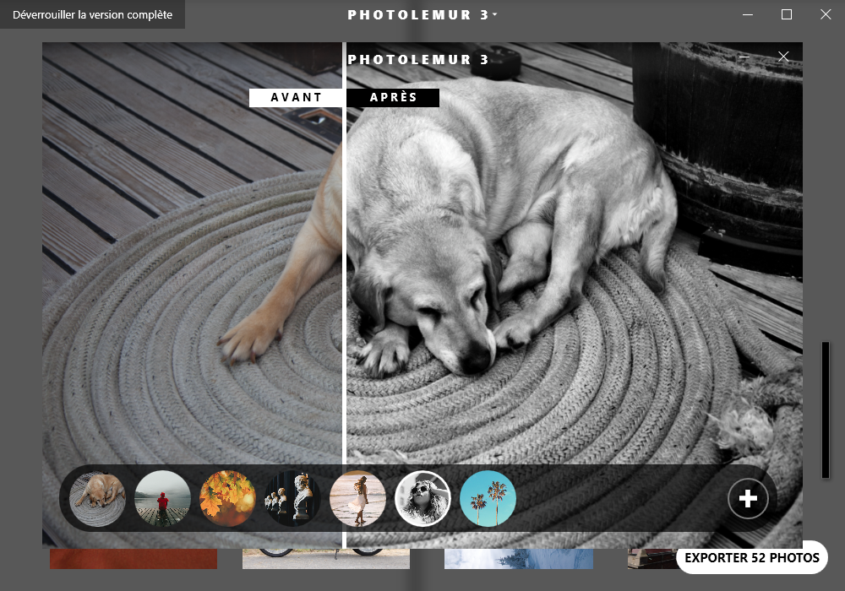Open the bicycle photo in the gallery

point(326,559)
